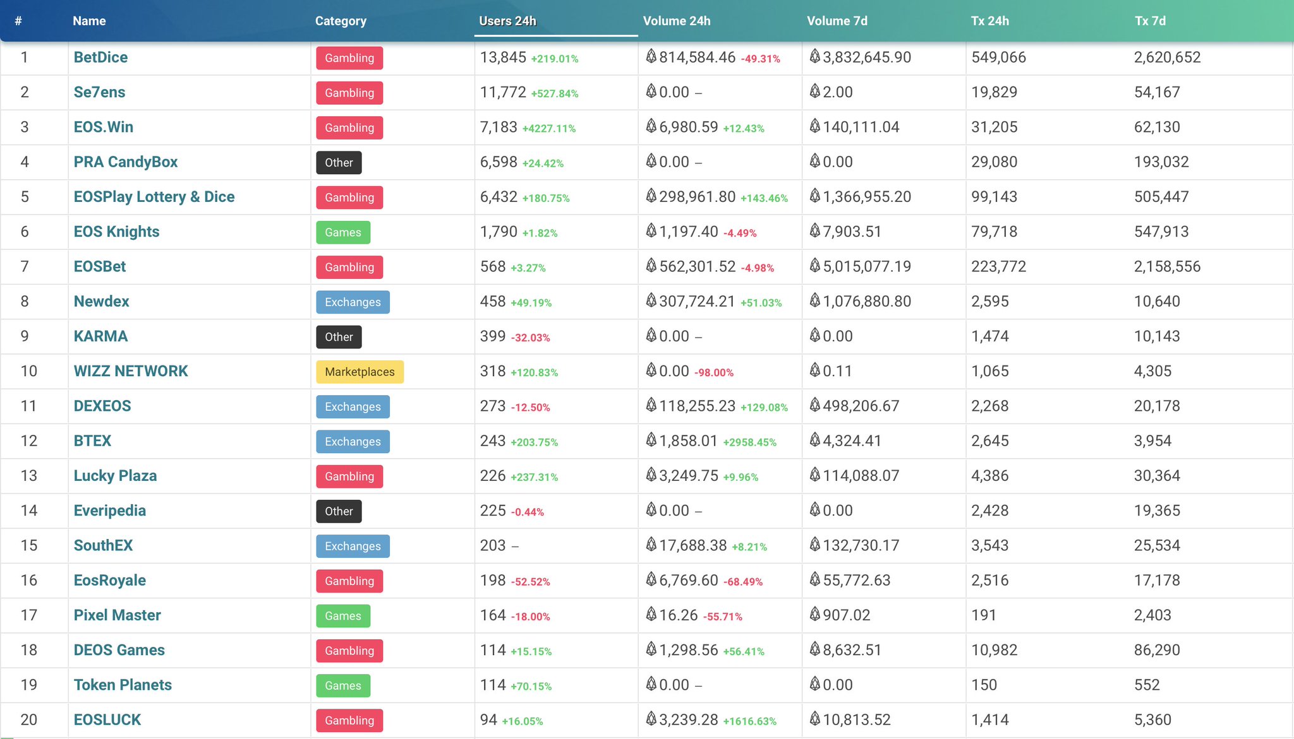Open the EosRoyale dapp link
Screen dimensions: 1294x739
pyautogui.click(x=110, y=580)
